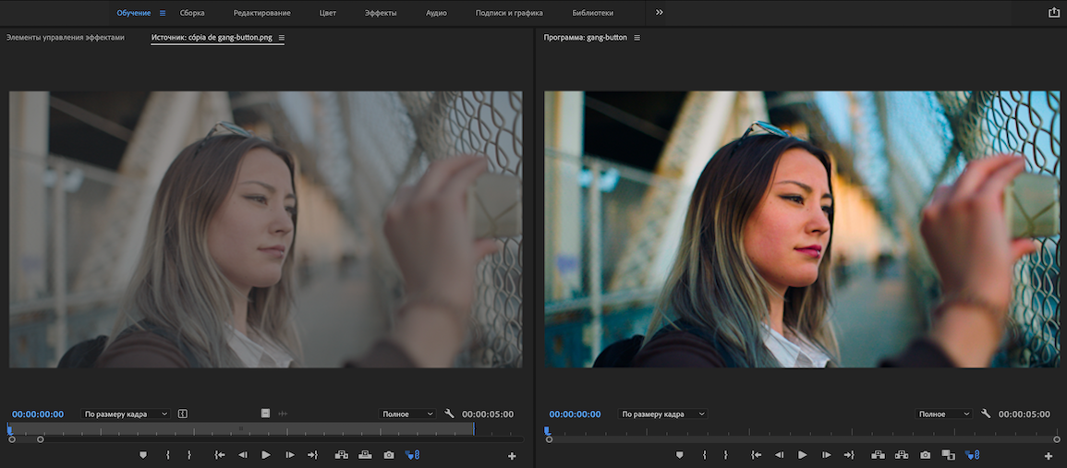1067x468 pixels.
Task: Click Overwrite icon in Source monitor
Action: 365,455
